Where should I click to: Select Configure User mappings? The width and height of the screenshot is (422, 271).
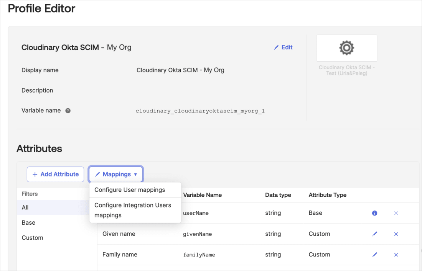pyautogui.click(x=135, y=190)
